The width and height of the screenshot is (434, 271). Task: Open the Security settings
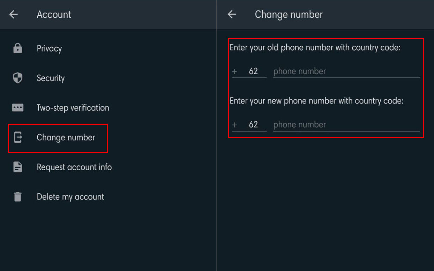click(51, 78)
